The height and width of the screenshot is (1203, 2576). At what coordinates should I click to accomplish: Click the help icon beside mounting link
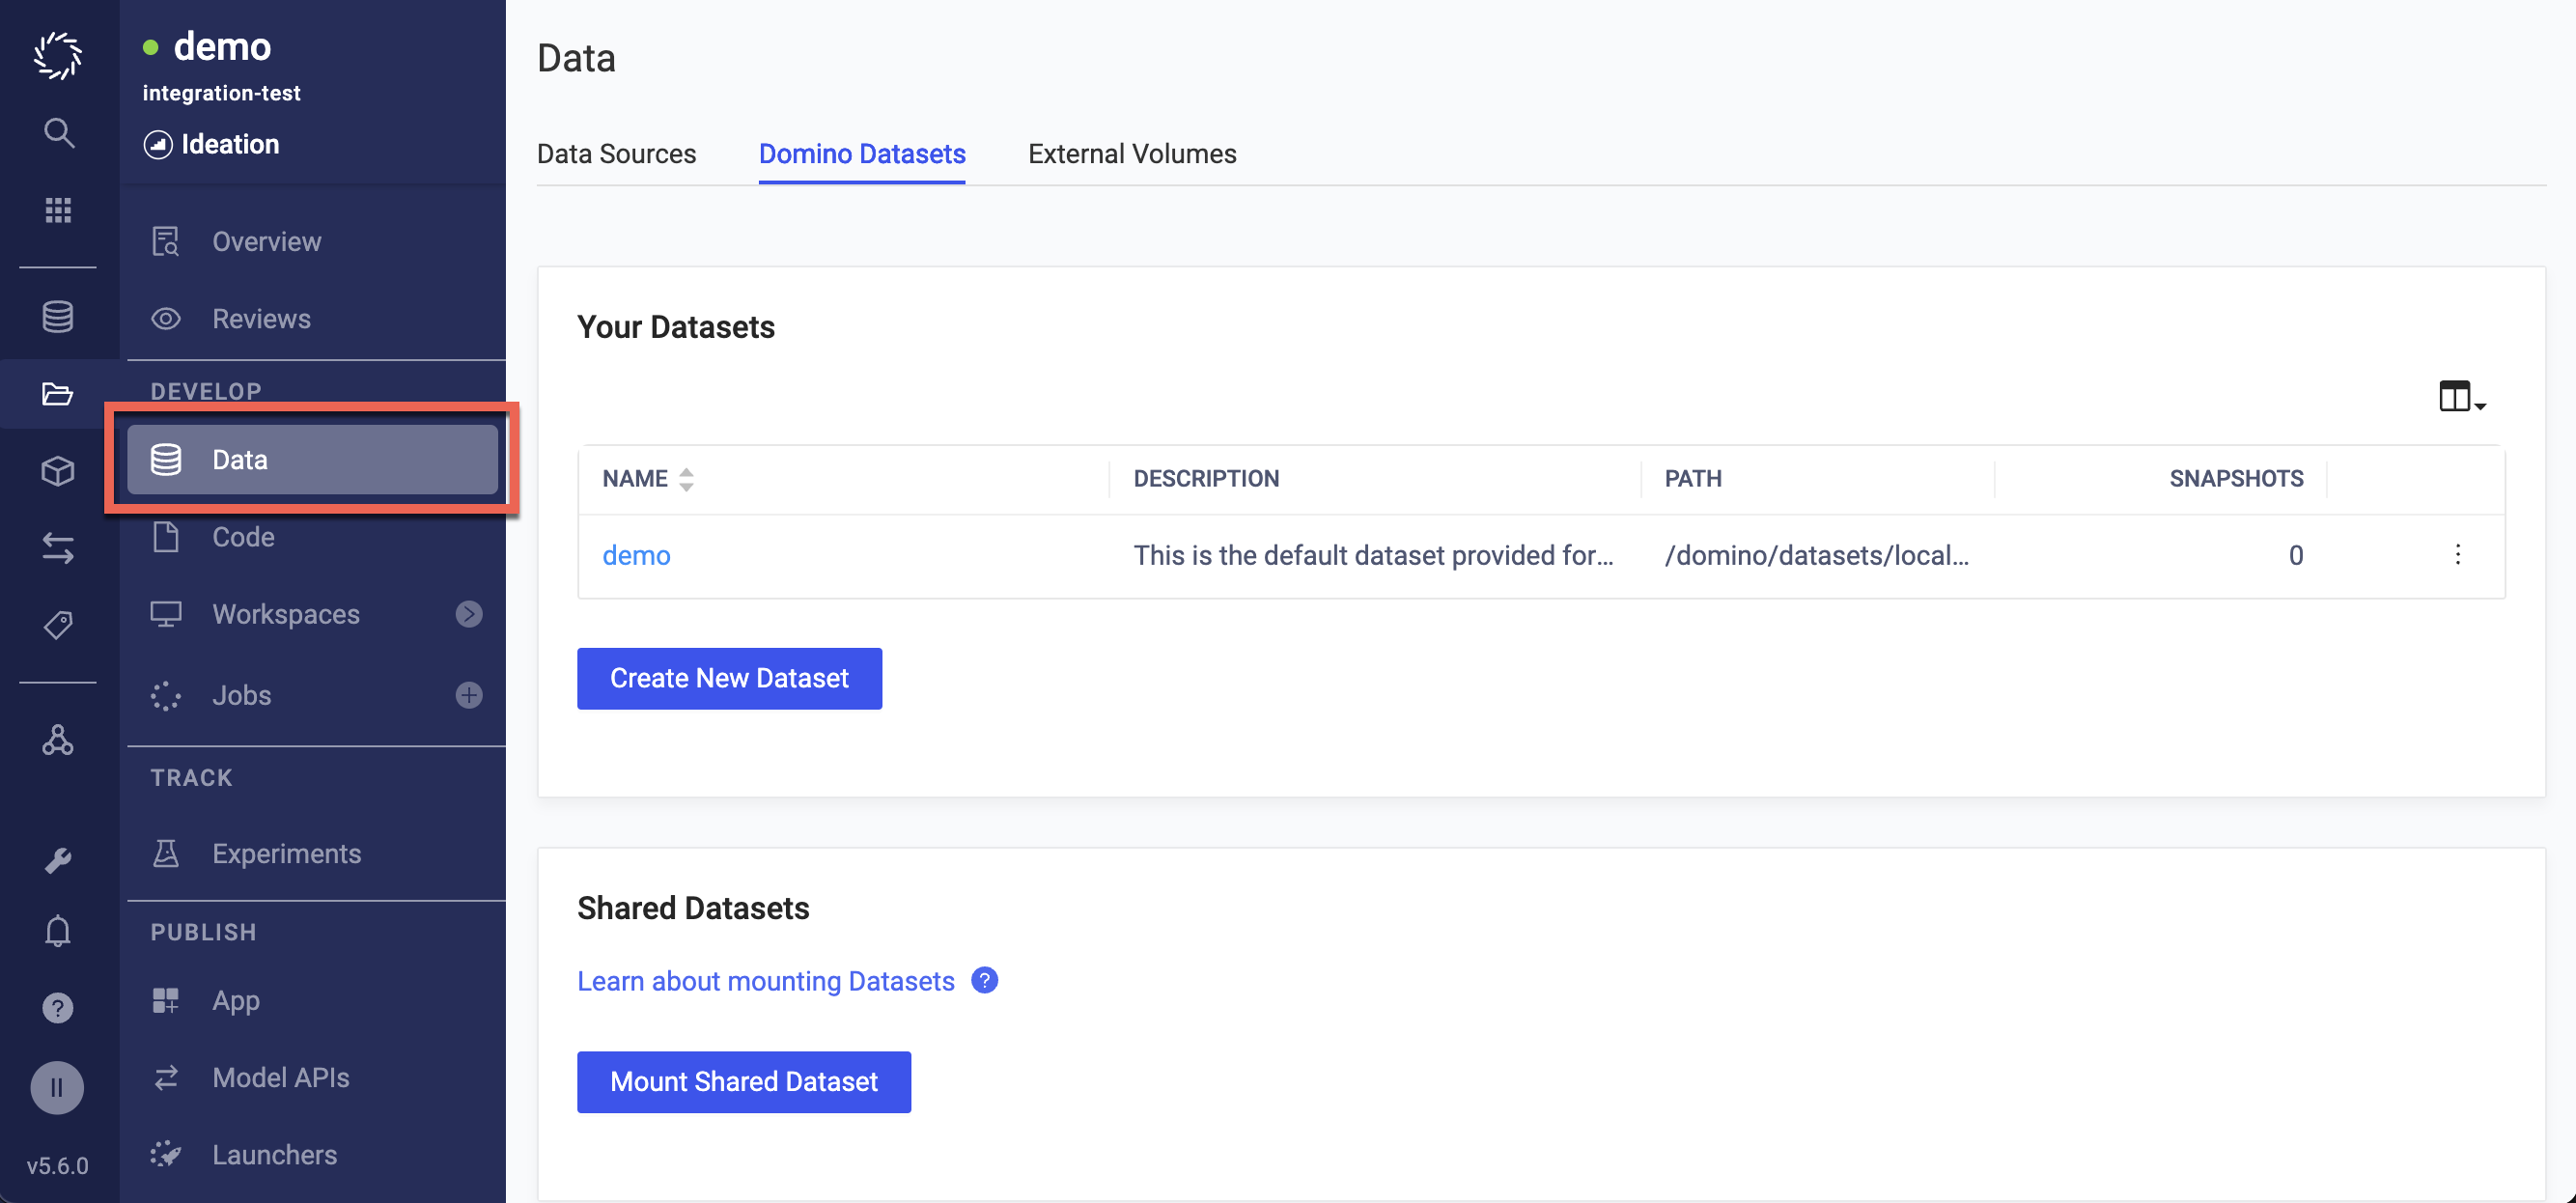pyautogui.click(x=985, y=980)
